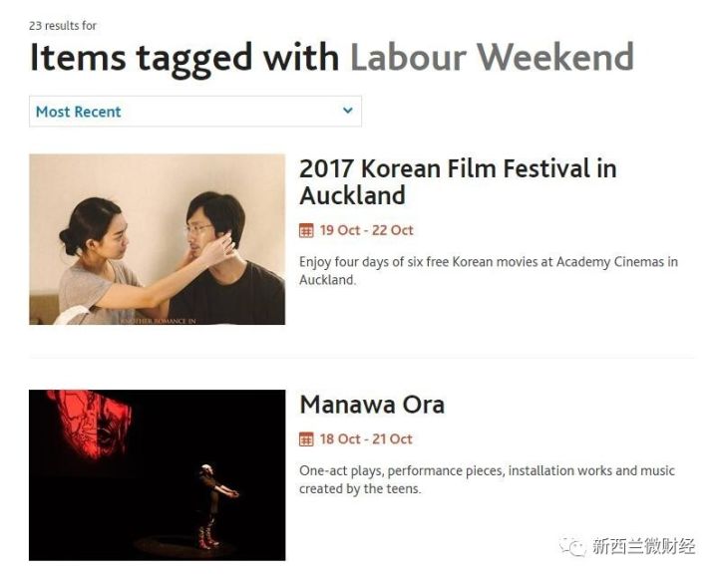Image resolution: width=718 pixels, height=577 pixels.
Task: Click the WeChat logo icon in the watermark
Action: pyautogui.click(x=572, y=545)
